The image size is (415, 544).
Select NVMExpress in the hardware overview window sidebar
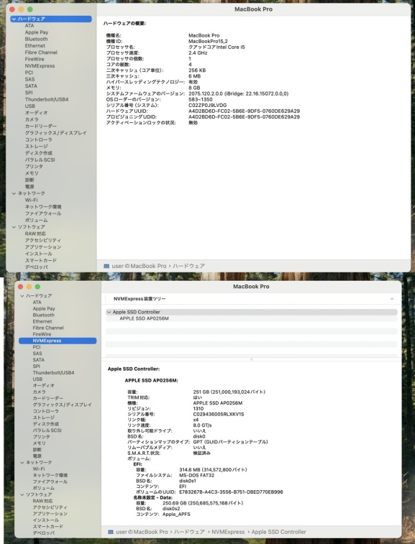[x=40, y=66]
